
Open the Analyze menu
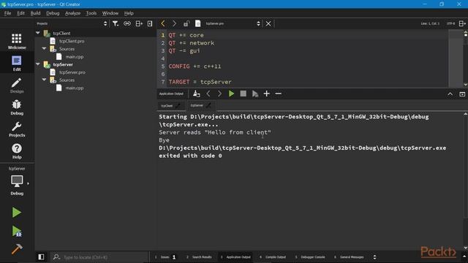click(x=73, y=13)
